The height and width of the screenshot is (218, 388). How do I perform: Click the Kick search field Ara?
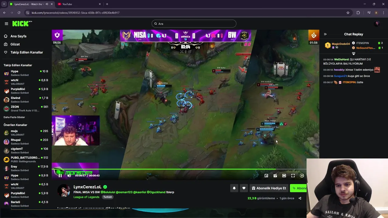coord(194,24)
